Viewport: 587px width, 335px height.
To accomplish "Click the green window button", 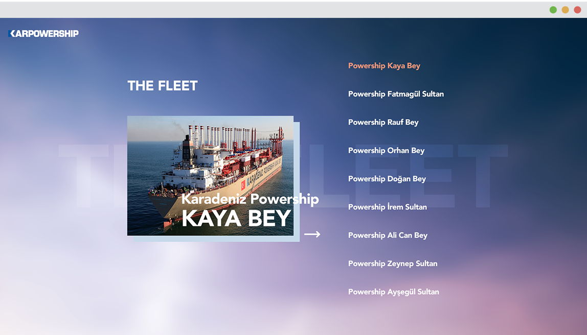I will (553, 10).
